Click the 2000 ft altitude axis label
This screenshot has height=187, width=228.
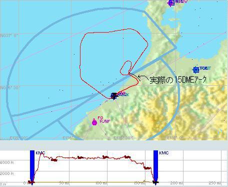point(6,173)
